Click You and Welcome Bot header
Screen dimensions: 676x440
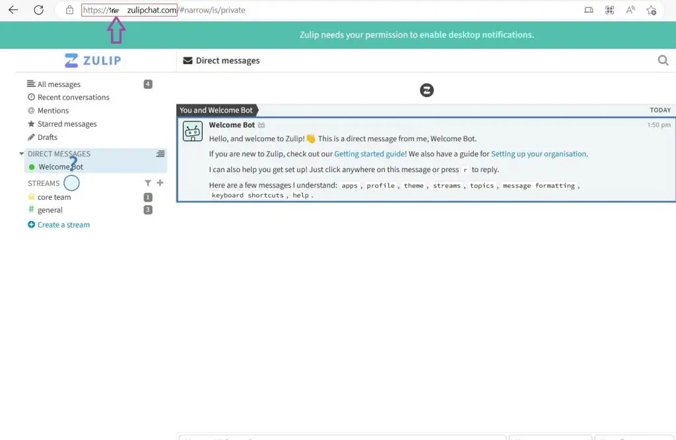pyautogui.click(x=216, y=110)
